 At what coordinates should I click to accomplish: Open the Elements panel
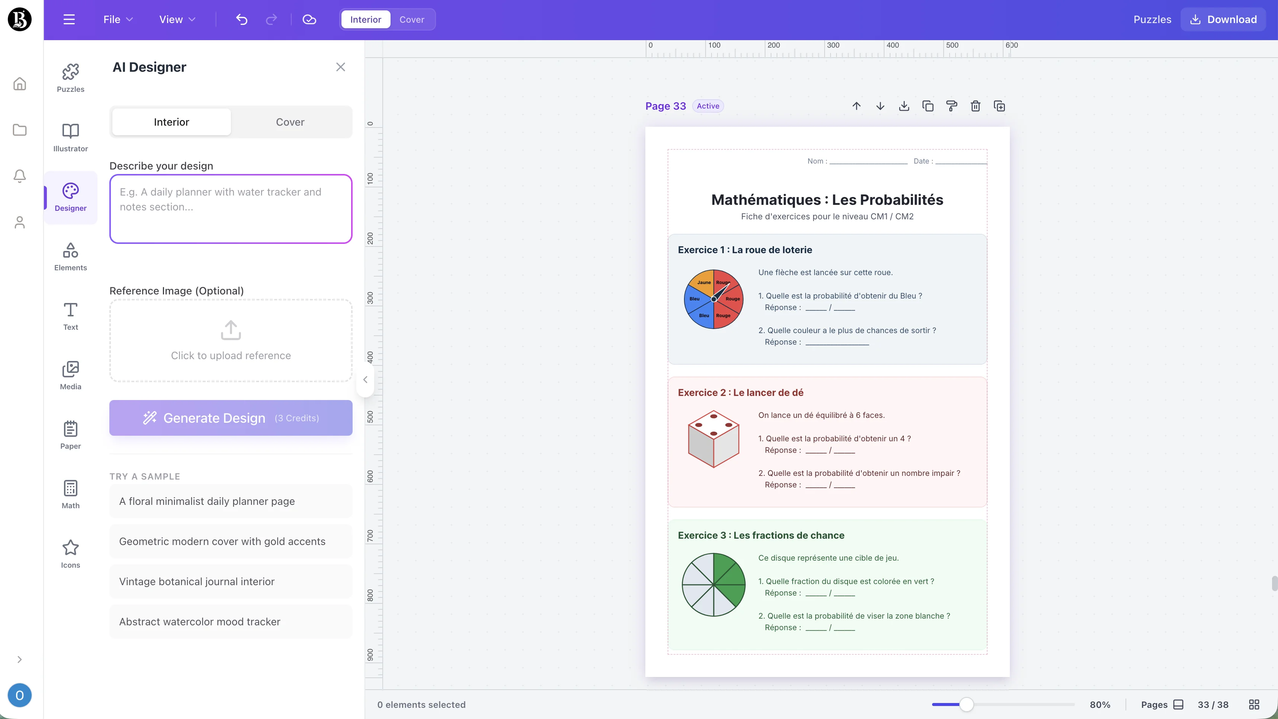pos(70,257)
